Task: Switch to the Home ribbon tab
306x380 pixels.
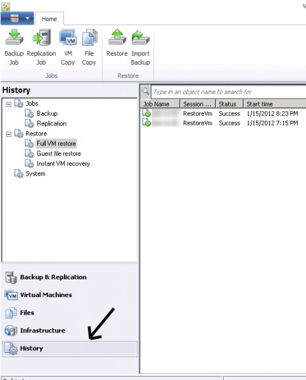Action: (x=49, y=19)
